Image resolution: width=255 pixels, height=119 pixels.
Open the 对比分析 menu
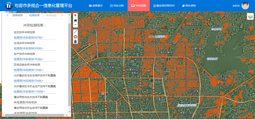117,6
